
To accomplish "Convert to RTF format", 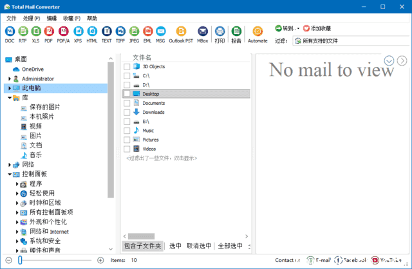I will pos(23,34).
